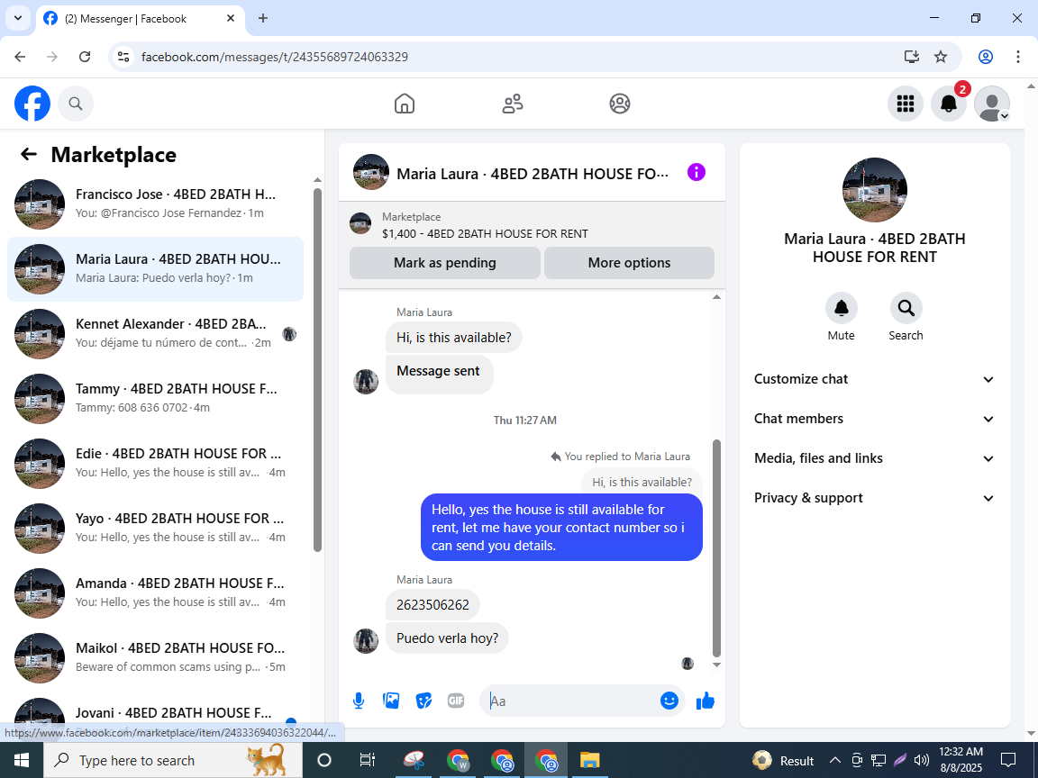Open the Friends icon in top navigation
The height and width of the screenshot is (778, 1038).
coord(513,104)
